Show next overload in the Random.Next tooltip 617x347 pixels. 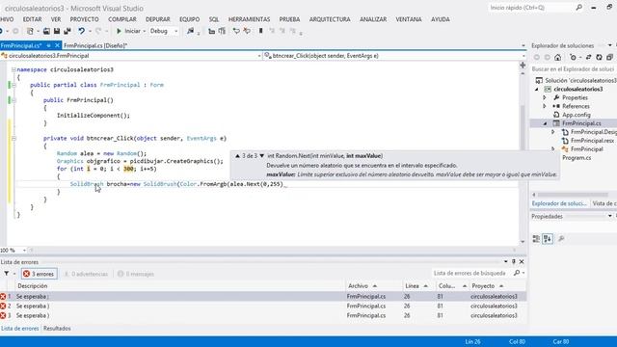tap(261, 156)
